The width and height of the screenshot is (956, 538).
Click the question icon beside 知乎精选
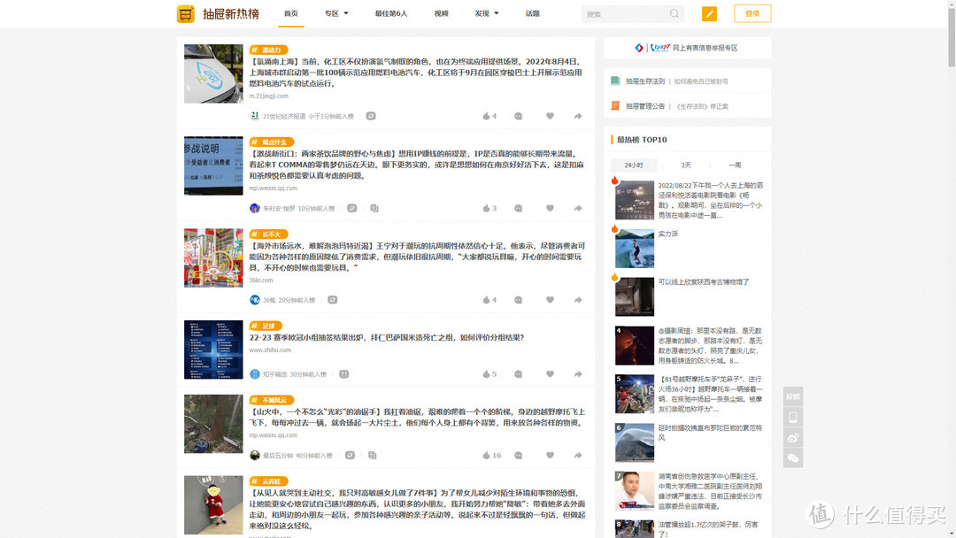[343, 374]
